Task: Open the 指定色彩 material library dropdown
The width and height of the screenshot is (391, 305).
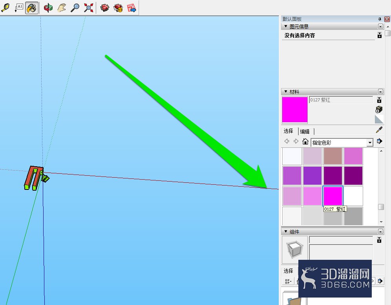Action: [342, 143]
